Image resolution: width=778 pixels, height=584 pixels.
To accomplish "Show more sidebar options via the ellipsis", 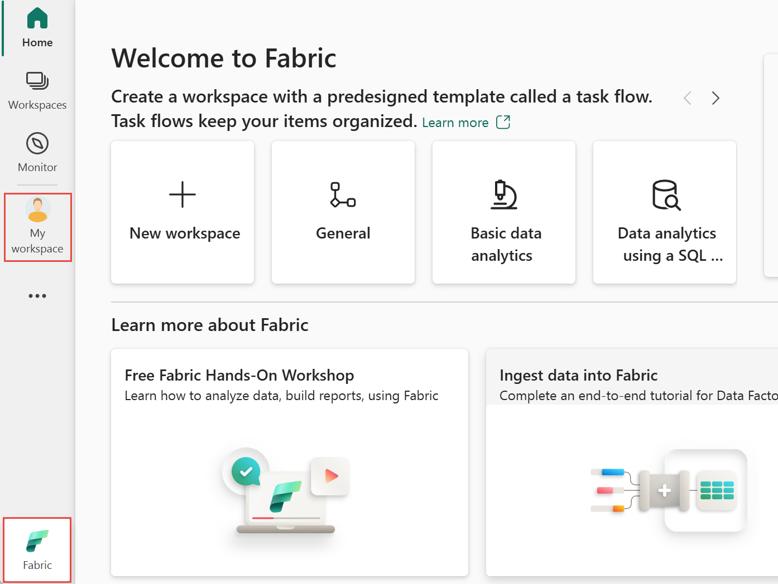I will [37, 296].
